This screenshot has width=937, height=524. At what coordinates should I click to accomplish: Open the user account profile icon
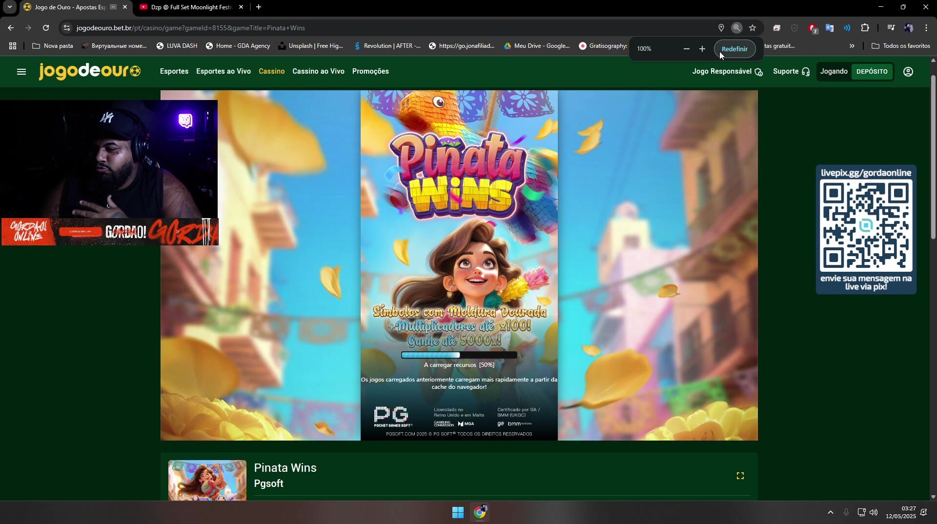tap(908, 72)
